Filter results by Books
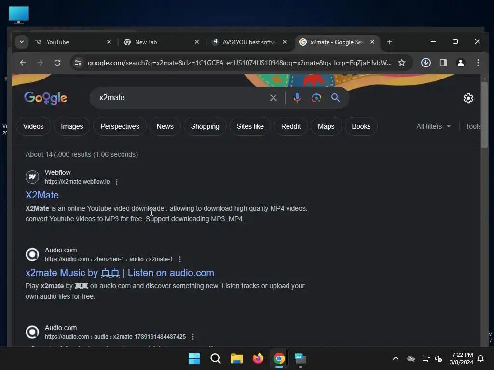 coord(361,126)
